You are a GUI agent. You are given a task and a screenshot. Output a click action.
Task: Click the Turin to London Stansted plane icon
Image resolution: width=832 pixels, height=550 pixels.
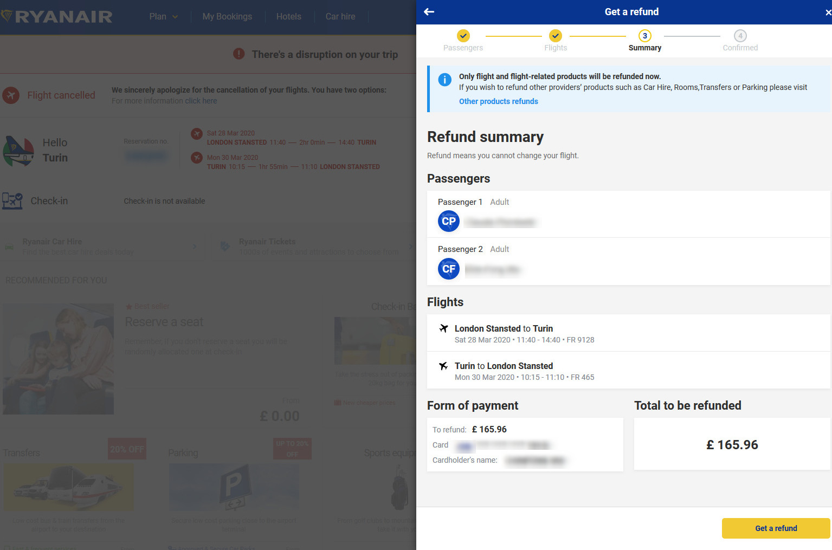(x=443, y=366)
